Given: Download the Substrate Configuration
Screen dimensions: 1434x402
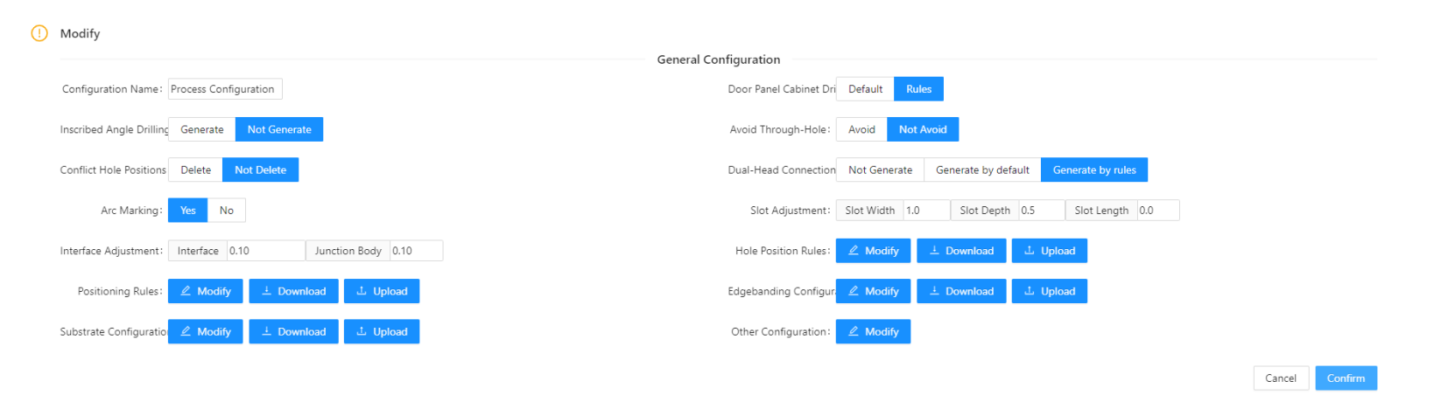Looking at the screenshot, I should (293, 331).
